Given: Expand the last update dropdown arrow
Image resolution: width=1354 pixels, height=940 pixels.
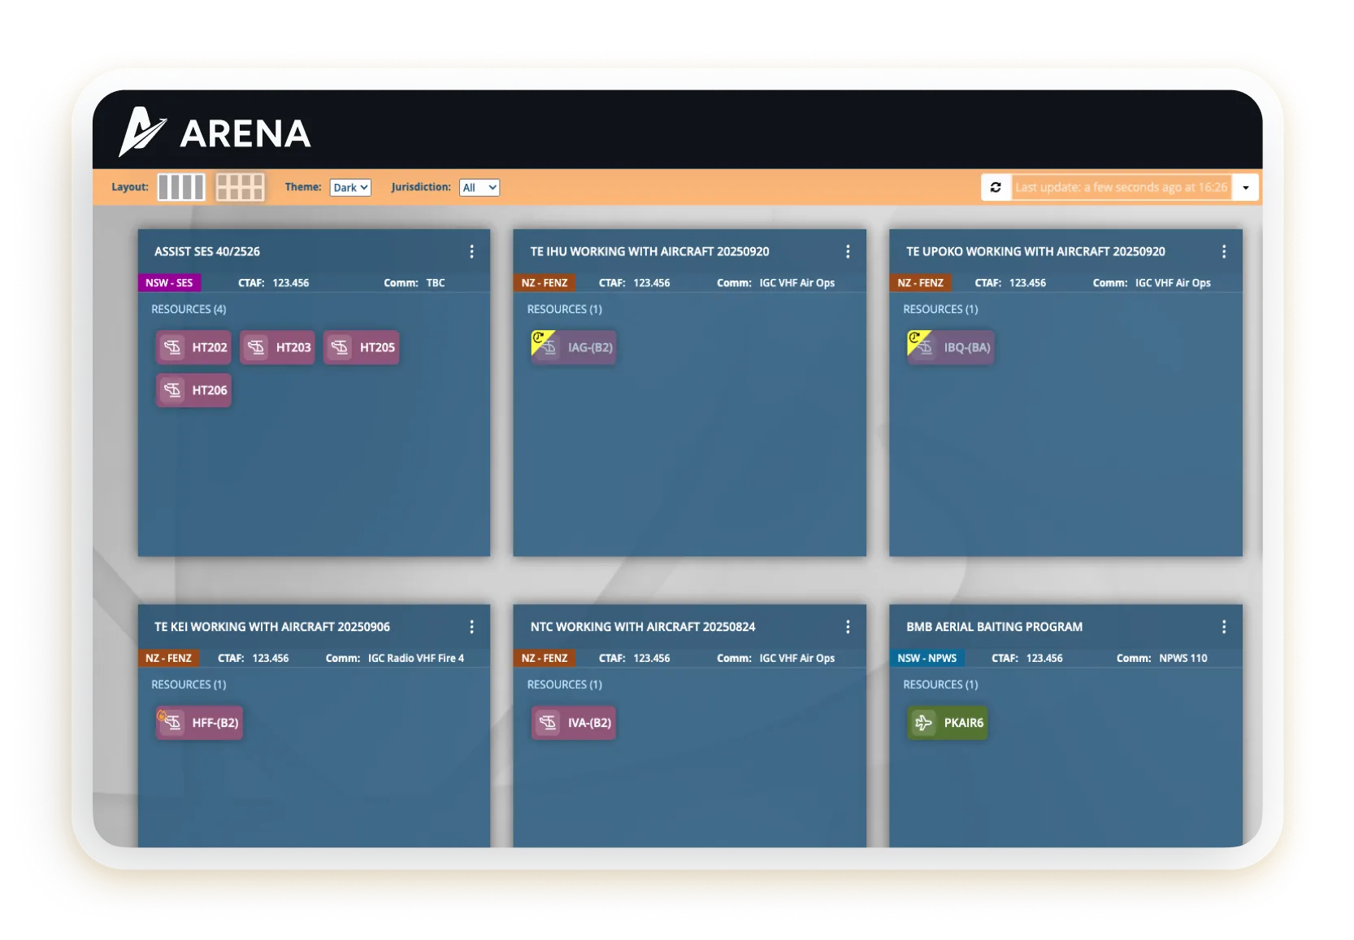Looking at the screenshot, I should pos(1245,187).
